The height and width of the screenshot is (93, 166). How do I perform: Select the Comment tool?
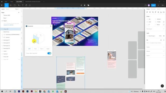(30, 5)
